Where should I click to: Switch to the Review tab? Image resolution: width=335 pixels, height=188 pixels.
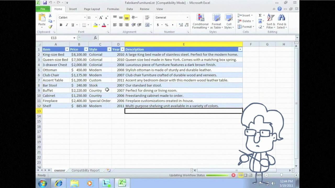144,9
